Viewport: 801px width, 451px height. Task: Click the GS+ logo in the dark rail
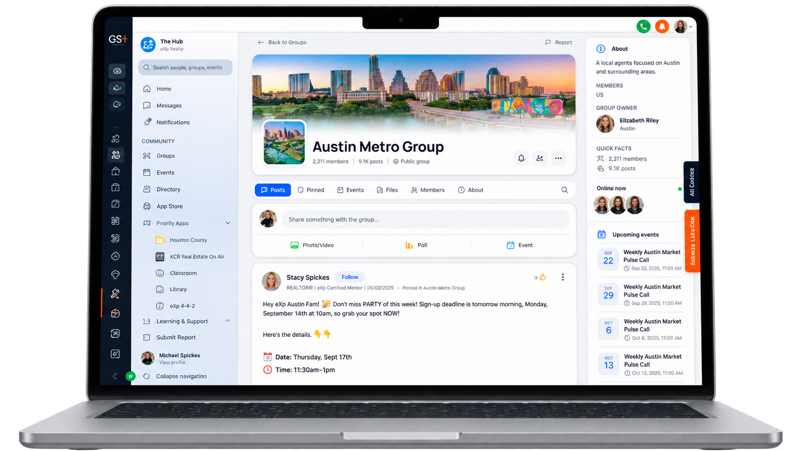118,40
